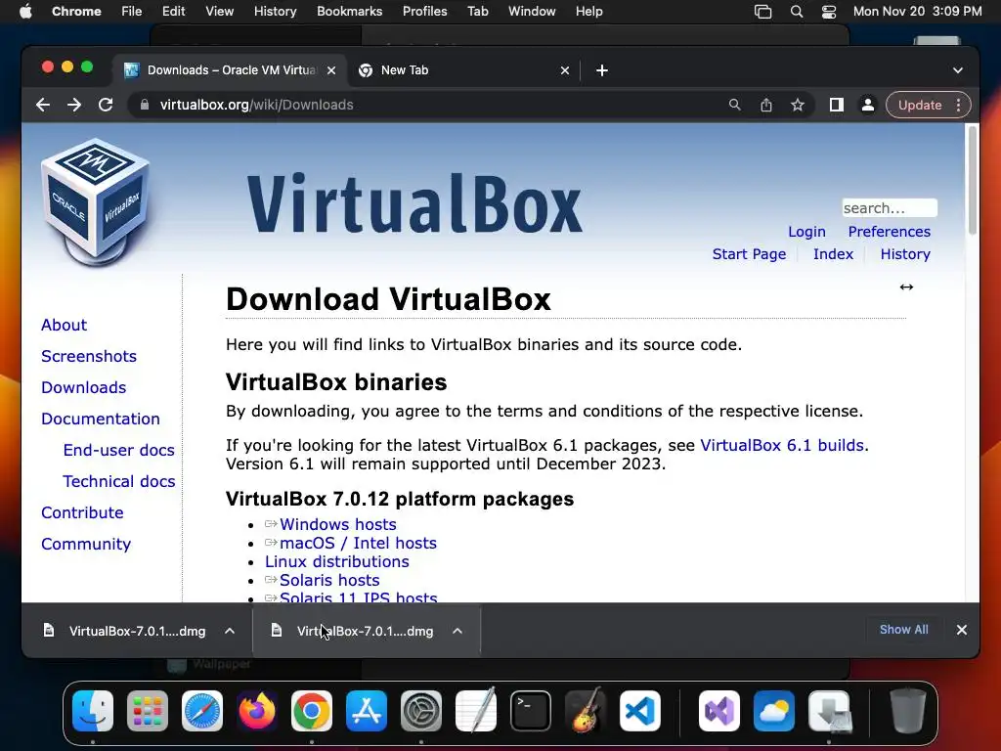This screenshot has height=751, width=1001.
Task: Open the Profiles menu
Action: click(424, 12)
